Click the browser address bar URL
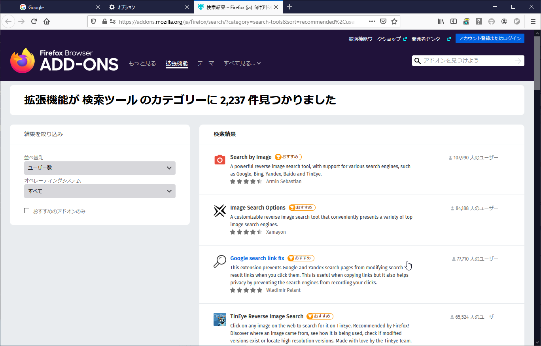Image resolution: width=541 pixels, height=346 pixels. (x=236, y=21)
